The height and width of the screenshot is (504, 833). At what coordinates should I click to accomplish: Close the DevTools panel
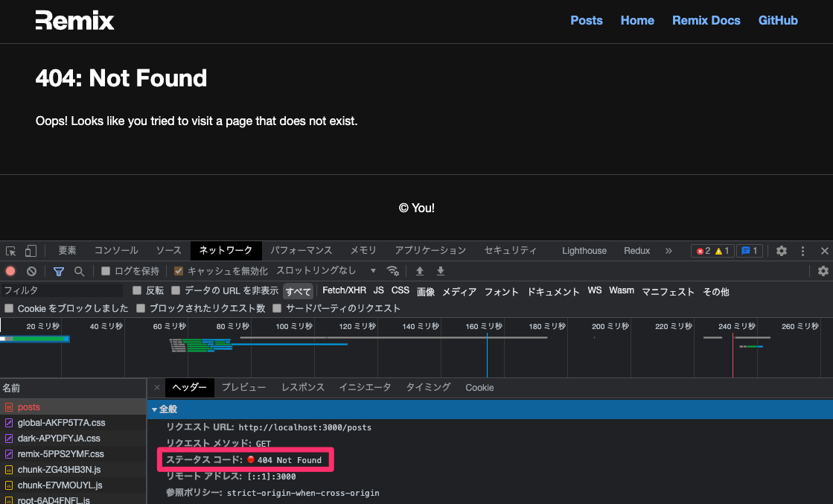click(x=824, y=251)
